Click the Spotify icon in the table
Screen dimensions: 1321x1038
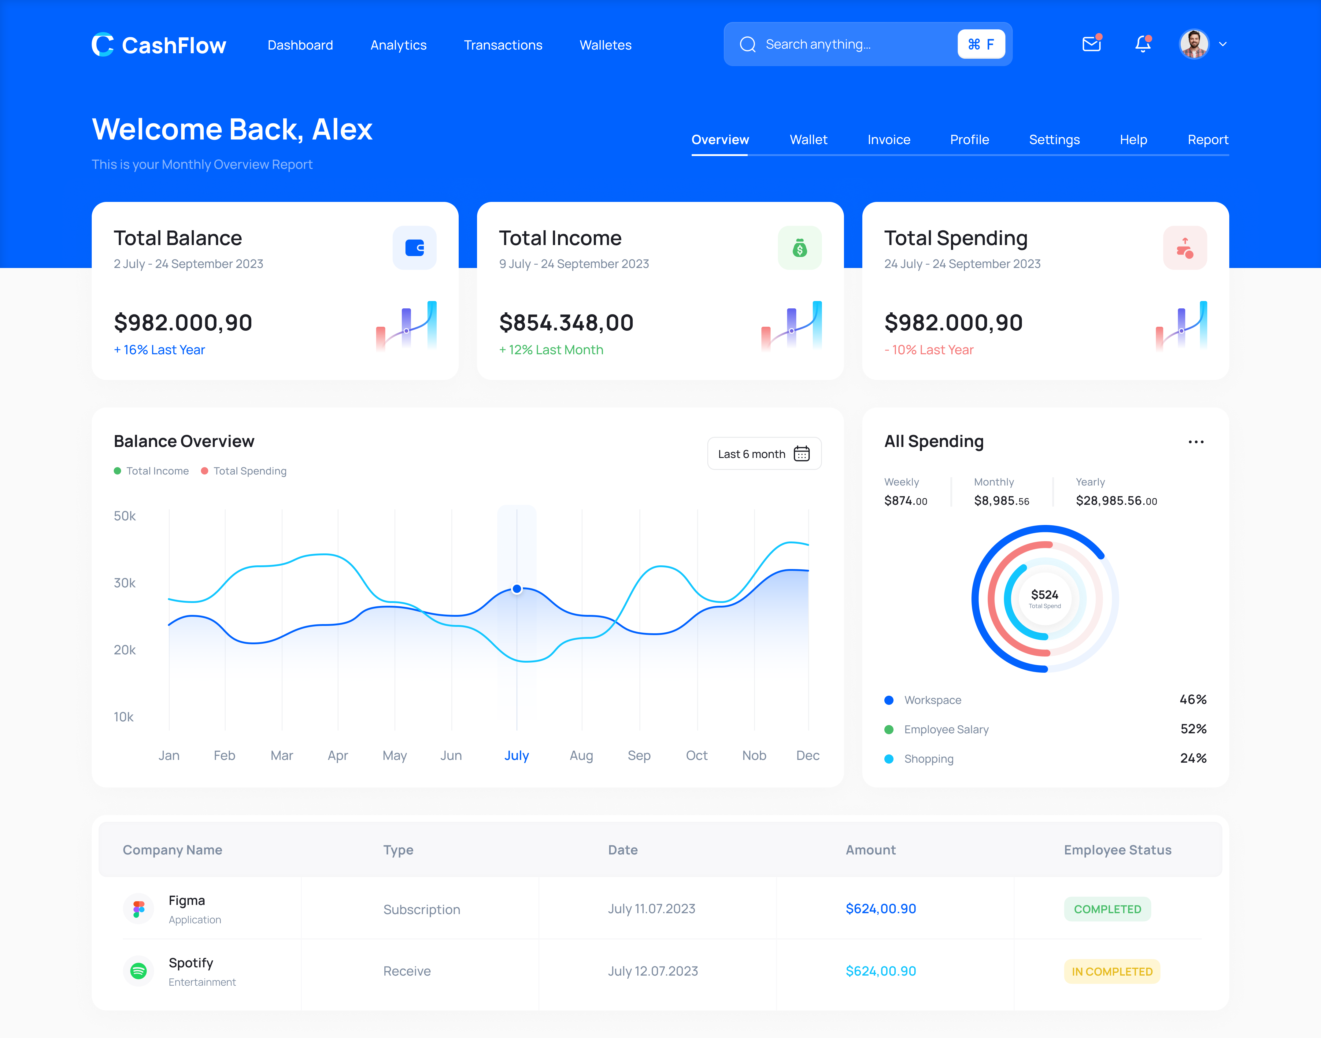pos(139,970)
